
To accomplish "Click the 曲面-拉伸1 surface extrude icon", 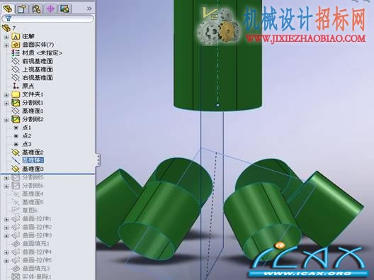I will tap(16, 218).
